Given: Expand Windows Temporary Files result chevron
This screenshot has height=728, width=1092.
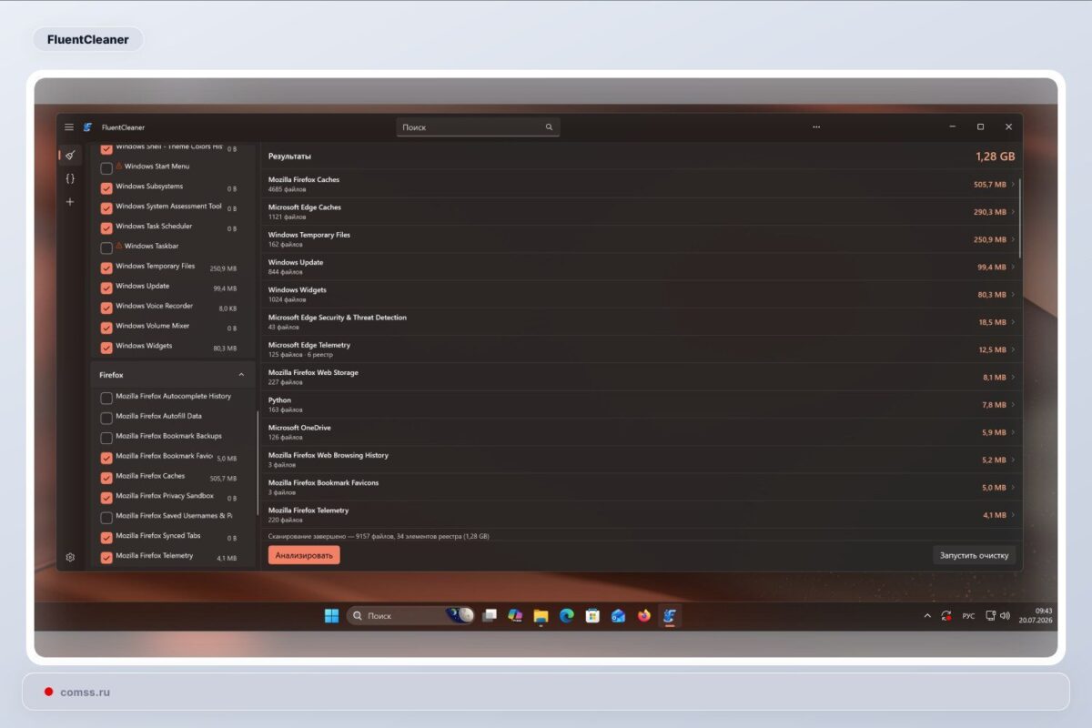Looking at the screenshot, I should click(x=1013, y=239).
